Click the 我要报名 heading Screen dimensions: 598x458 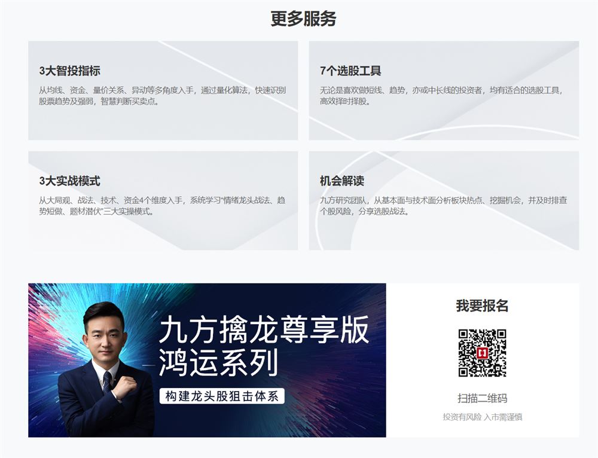point(483,306)
